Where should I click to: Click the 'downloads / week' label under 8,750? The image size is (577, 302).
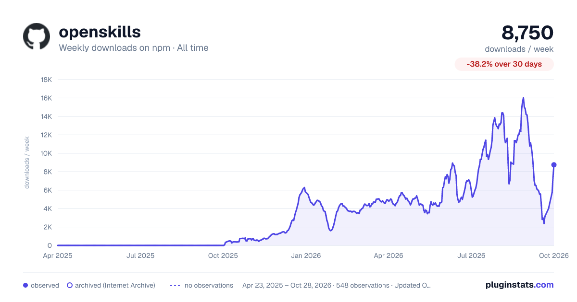point(519,49)
